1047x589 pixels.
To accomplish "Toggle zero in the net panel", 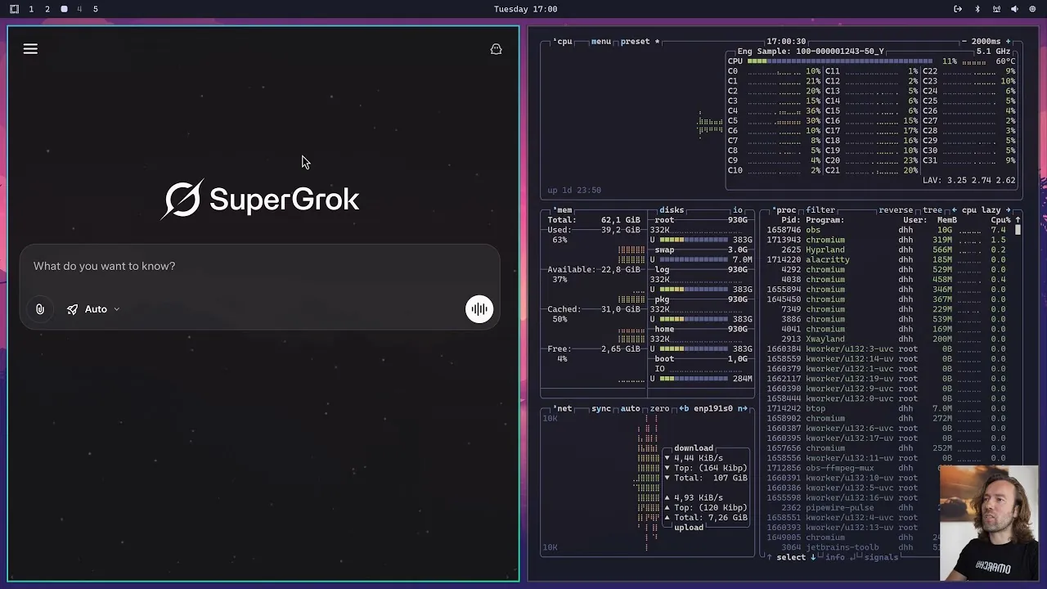I will (659, 408).
